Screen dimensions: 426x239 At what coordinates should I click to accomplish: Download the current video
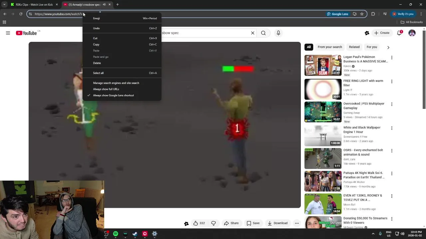click(x=278, y=223)
